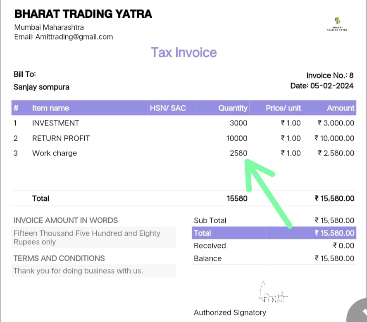Select the INVESTMENT item row name
This screenshot has height=322, width=367.
click(55, 123)
